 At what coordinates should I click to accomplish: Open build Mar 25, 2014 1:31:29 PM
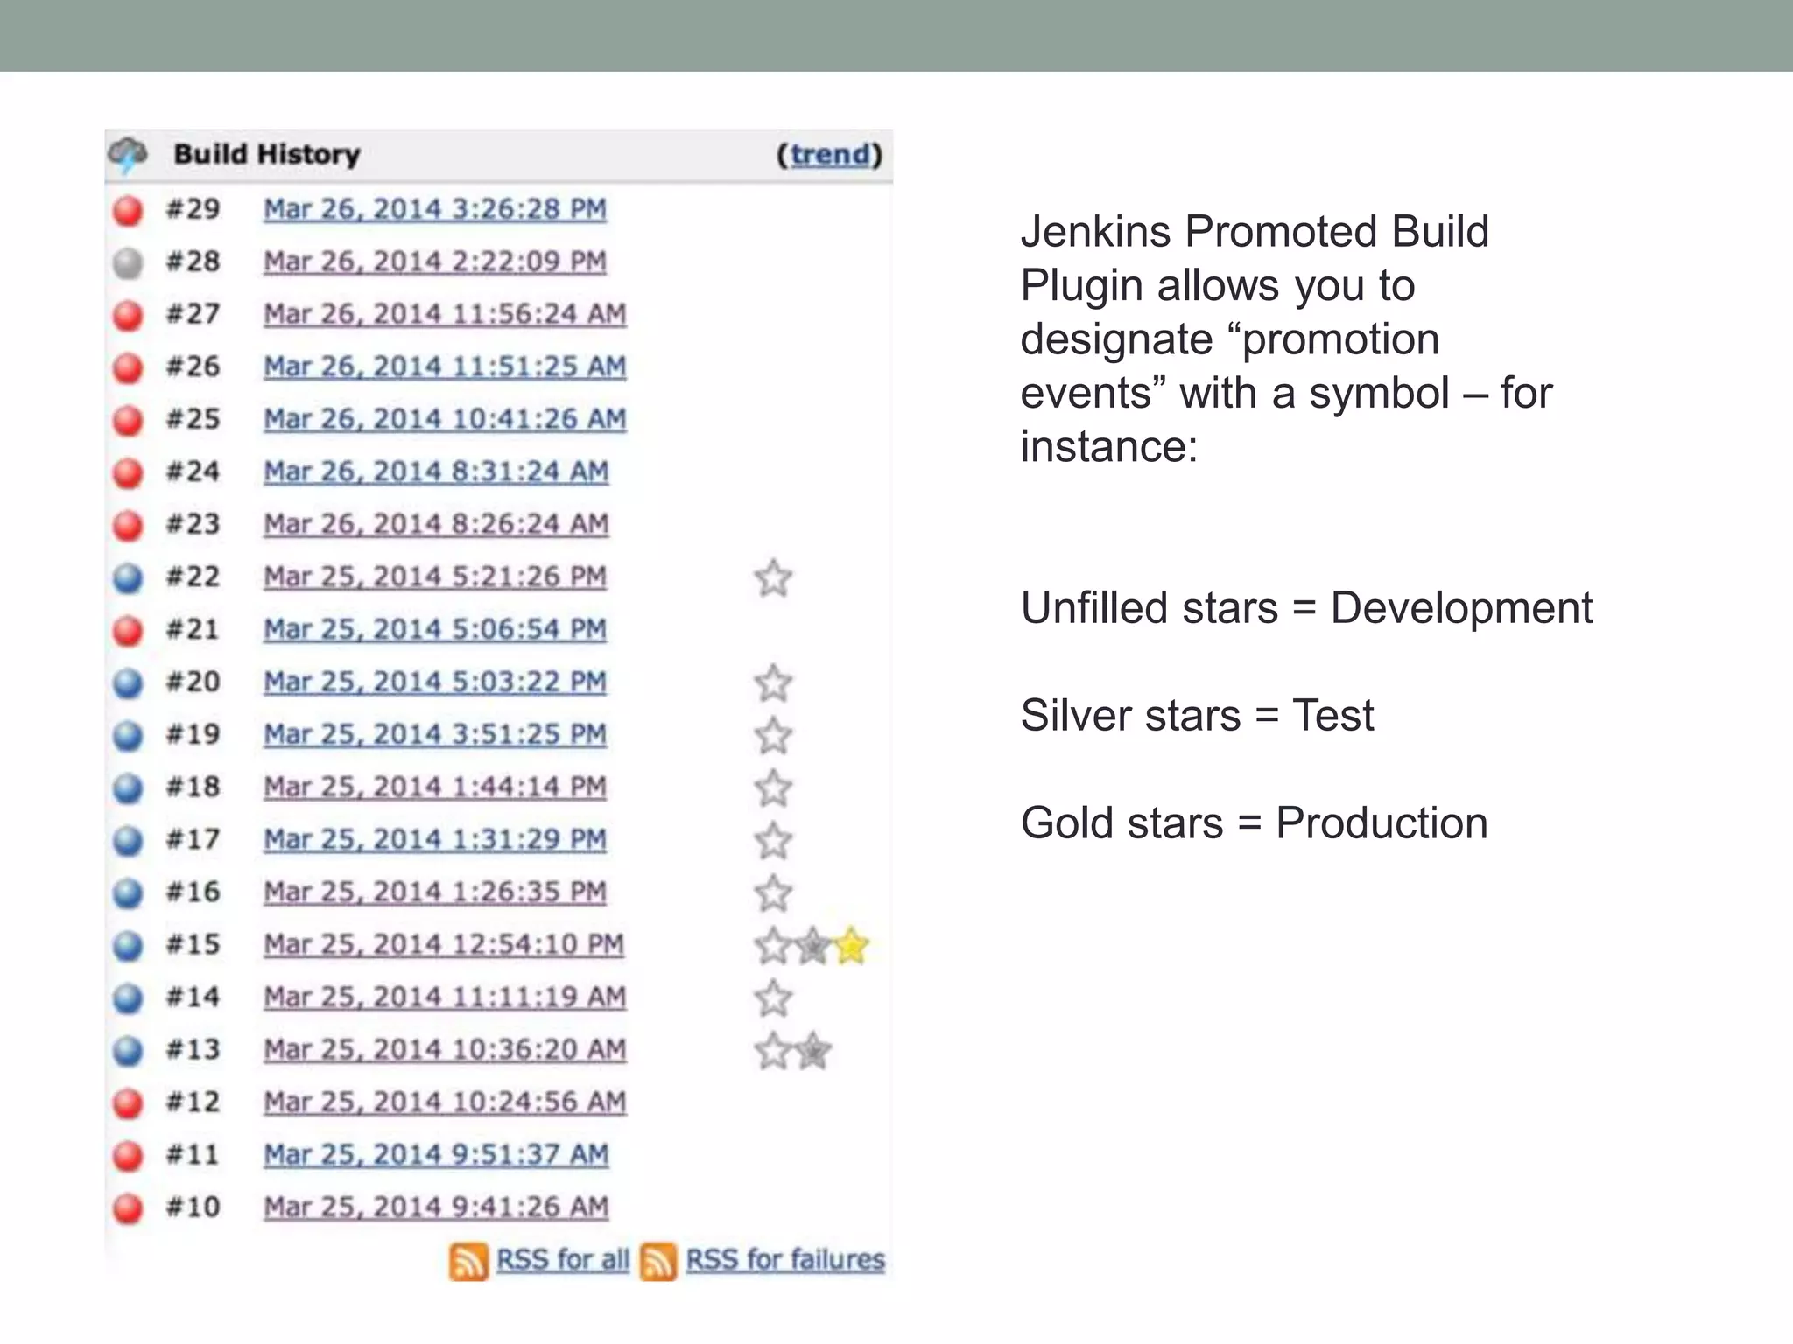click(x=435, y=839)
